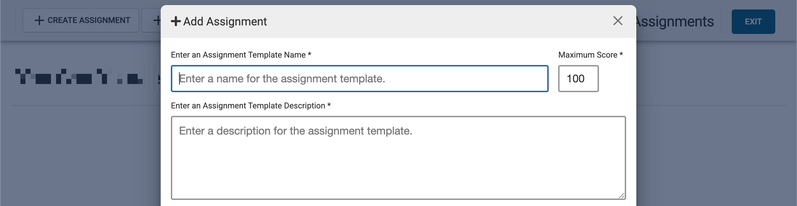Click the plus icon in Add Assignment header
Image resolution: width=797 pixels, height=206 pixels.
pyautogui.click(x=176, y=21)
